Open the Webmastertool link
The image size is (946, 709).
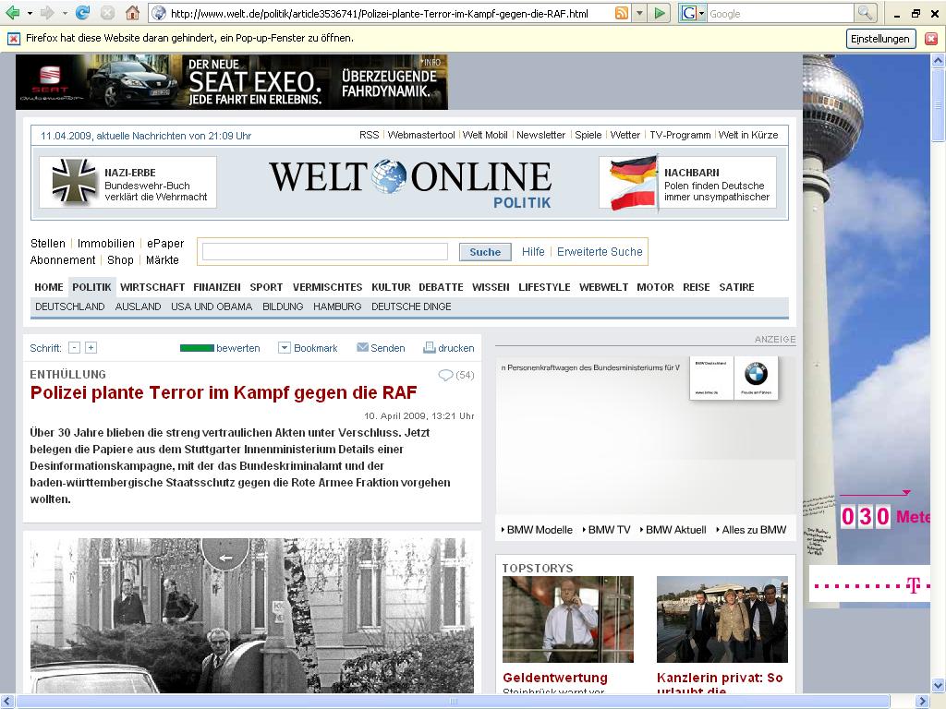click(x=421, y=135)
